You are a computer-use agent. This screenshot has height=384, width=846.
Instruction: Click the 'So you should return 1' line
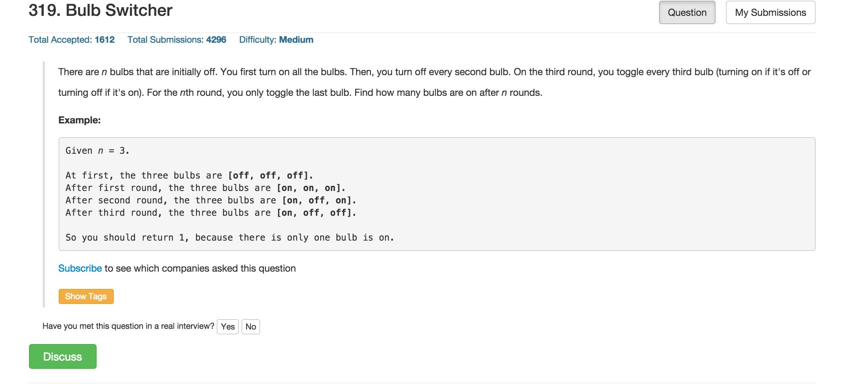coord(230,238)
